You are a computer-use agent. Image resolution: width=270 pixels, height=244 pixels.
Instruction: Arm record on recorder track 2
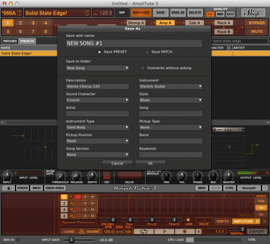coord(78,203)
